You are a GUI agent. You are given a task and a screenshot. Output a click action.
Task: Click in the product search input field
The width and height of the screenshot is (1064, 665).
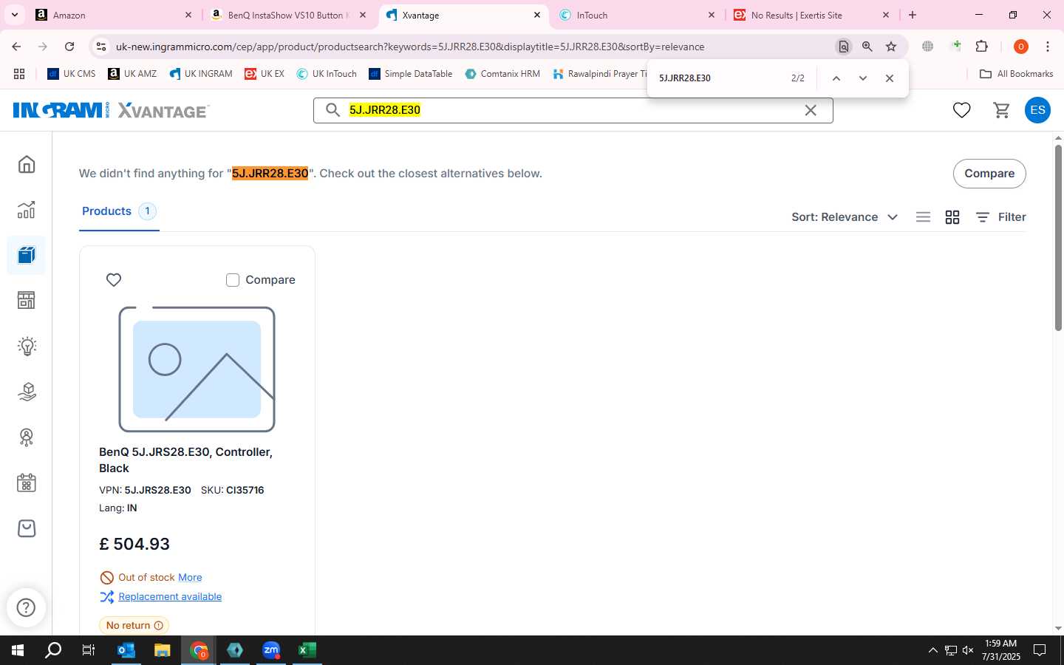(x=573, y=110)
